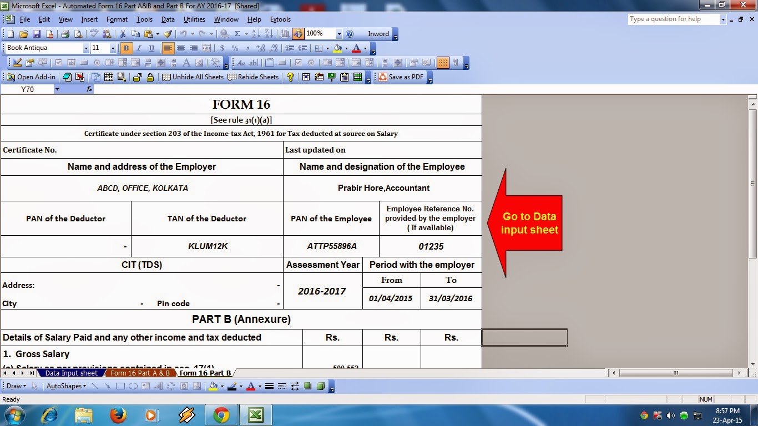Apply Percent Style formatting

235,48
